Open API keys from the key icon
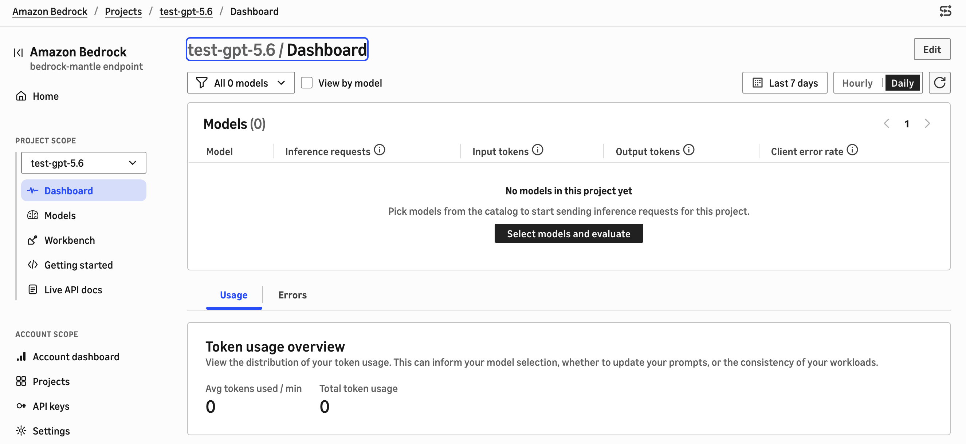Screen dimensions: 966x444 pyautogui.click(x=21, y=406)
